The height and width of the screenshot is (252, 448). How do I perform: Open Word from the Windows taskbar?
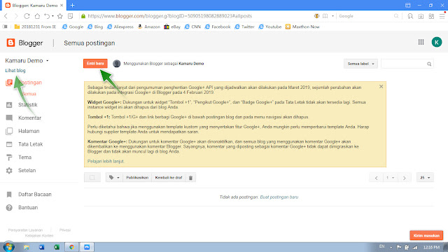click(42, 247)
